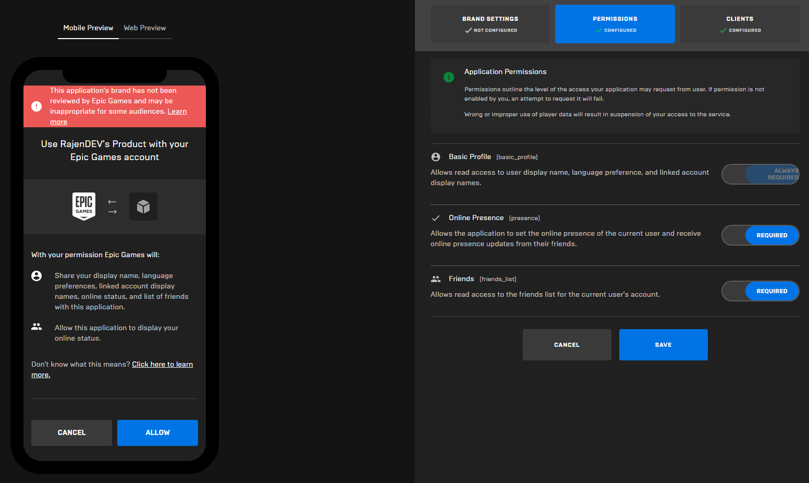809x483 pixels.
Task: Click the Basic Profile person icon
Action: click(436, 157)
